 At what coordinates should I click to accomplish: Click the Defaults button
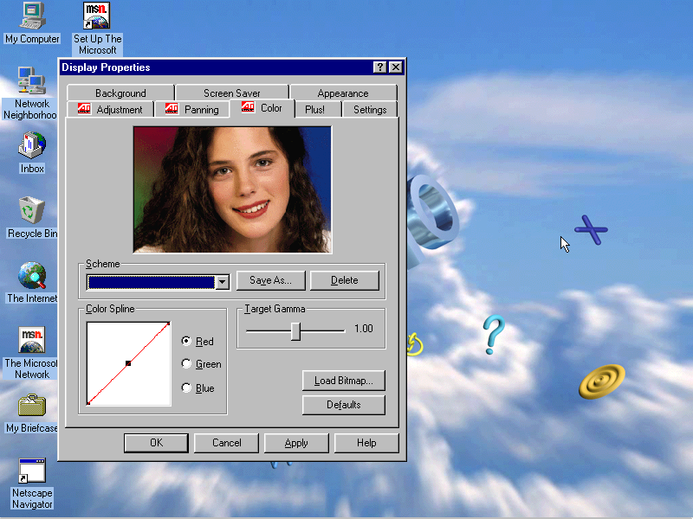343,405
